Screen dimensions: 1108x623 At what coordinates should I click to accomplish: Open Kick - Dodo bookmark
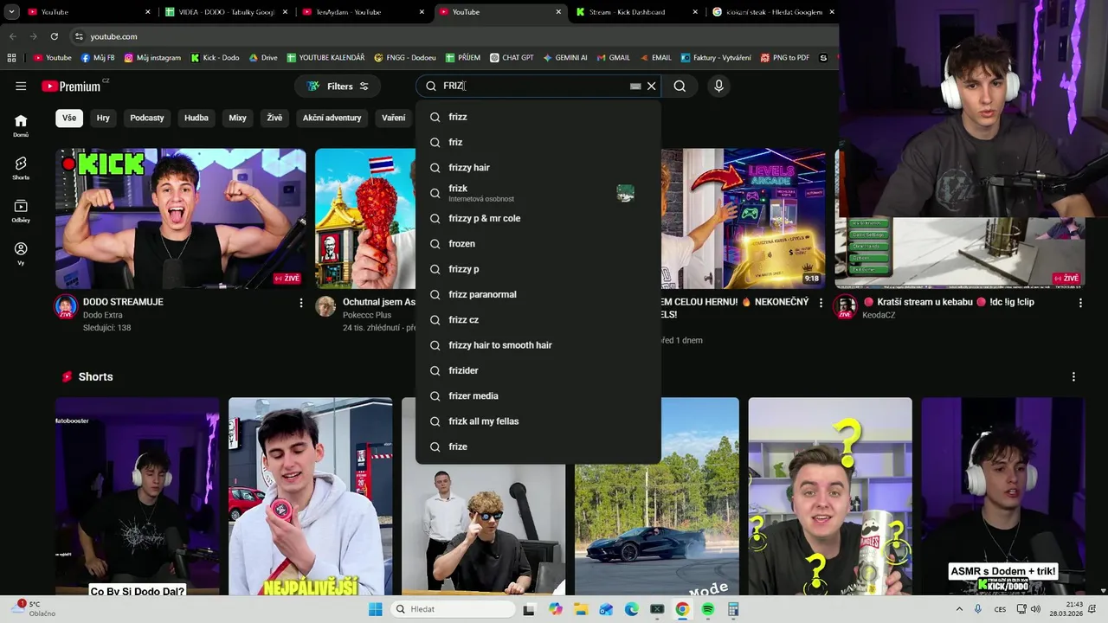pos(215,58)
